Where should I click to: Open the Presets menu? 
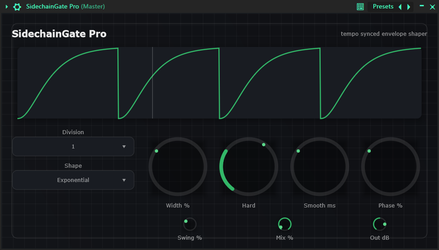tap(383, 6)
